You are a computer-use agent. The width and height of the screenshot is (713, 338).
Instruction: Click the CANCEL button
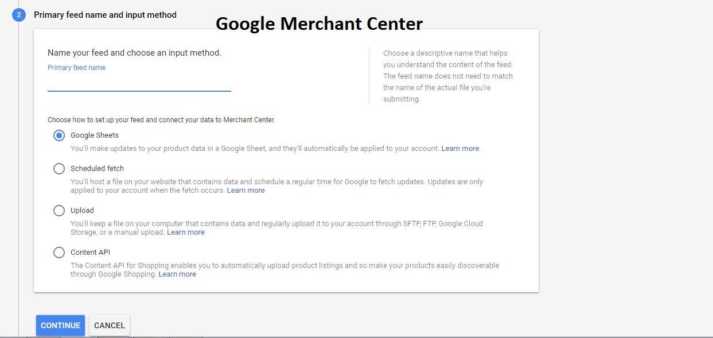110,325
